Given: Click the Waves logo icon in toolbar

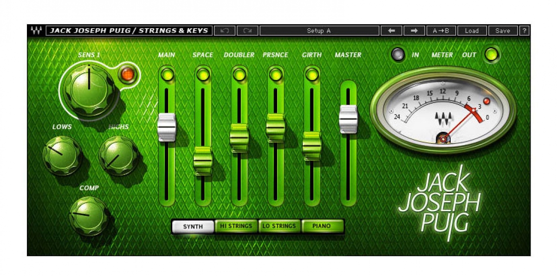Looking at the screenshot, I should [36, 31].
